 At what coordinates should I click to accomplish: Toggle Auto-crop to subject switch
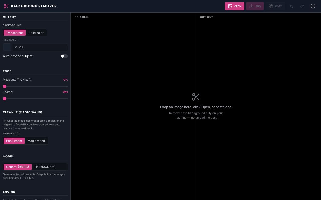click(64, 56)
